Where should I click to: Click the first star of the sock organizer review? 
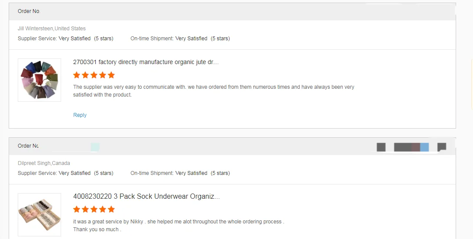[77, 210]
